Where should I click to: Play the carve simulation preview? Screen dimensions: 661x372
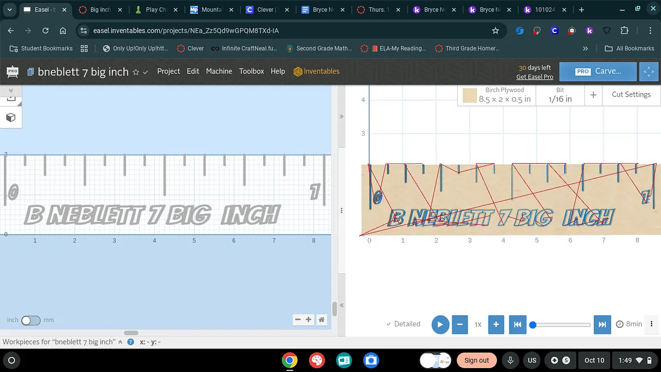click(440, 325)
